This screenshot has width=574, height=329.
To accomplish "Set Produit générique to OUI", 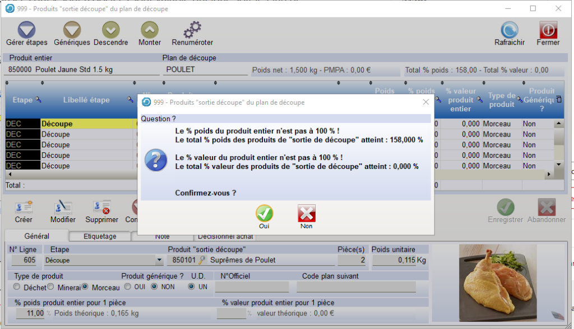I will pyautogui.click(x=127, y=287).
